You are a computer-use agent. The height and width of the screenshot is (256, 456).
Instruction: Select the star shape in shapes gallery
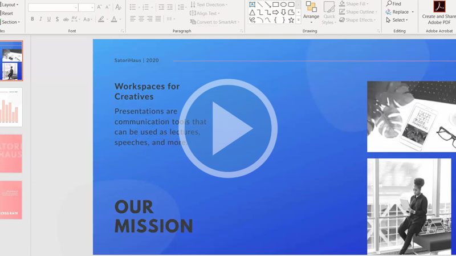coord(291,20)
